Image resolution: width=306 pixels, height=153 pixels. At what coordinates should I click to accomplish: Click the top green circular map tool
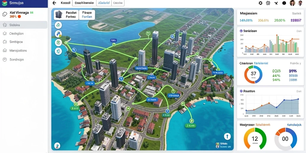point(58,25)
